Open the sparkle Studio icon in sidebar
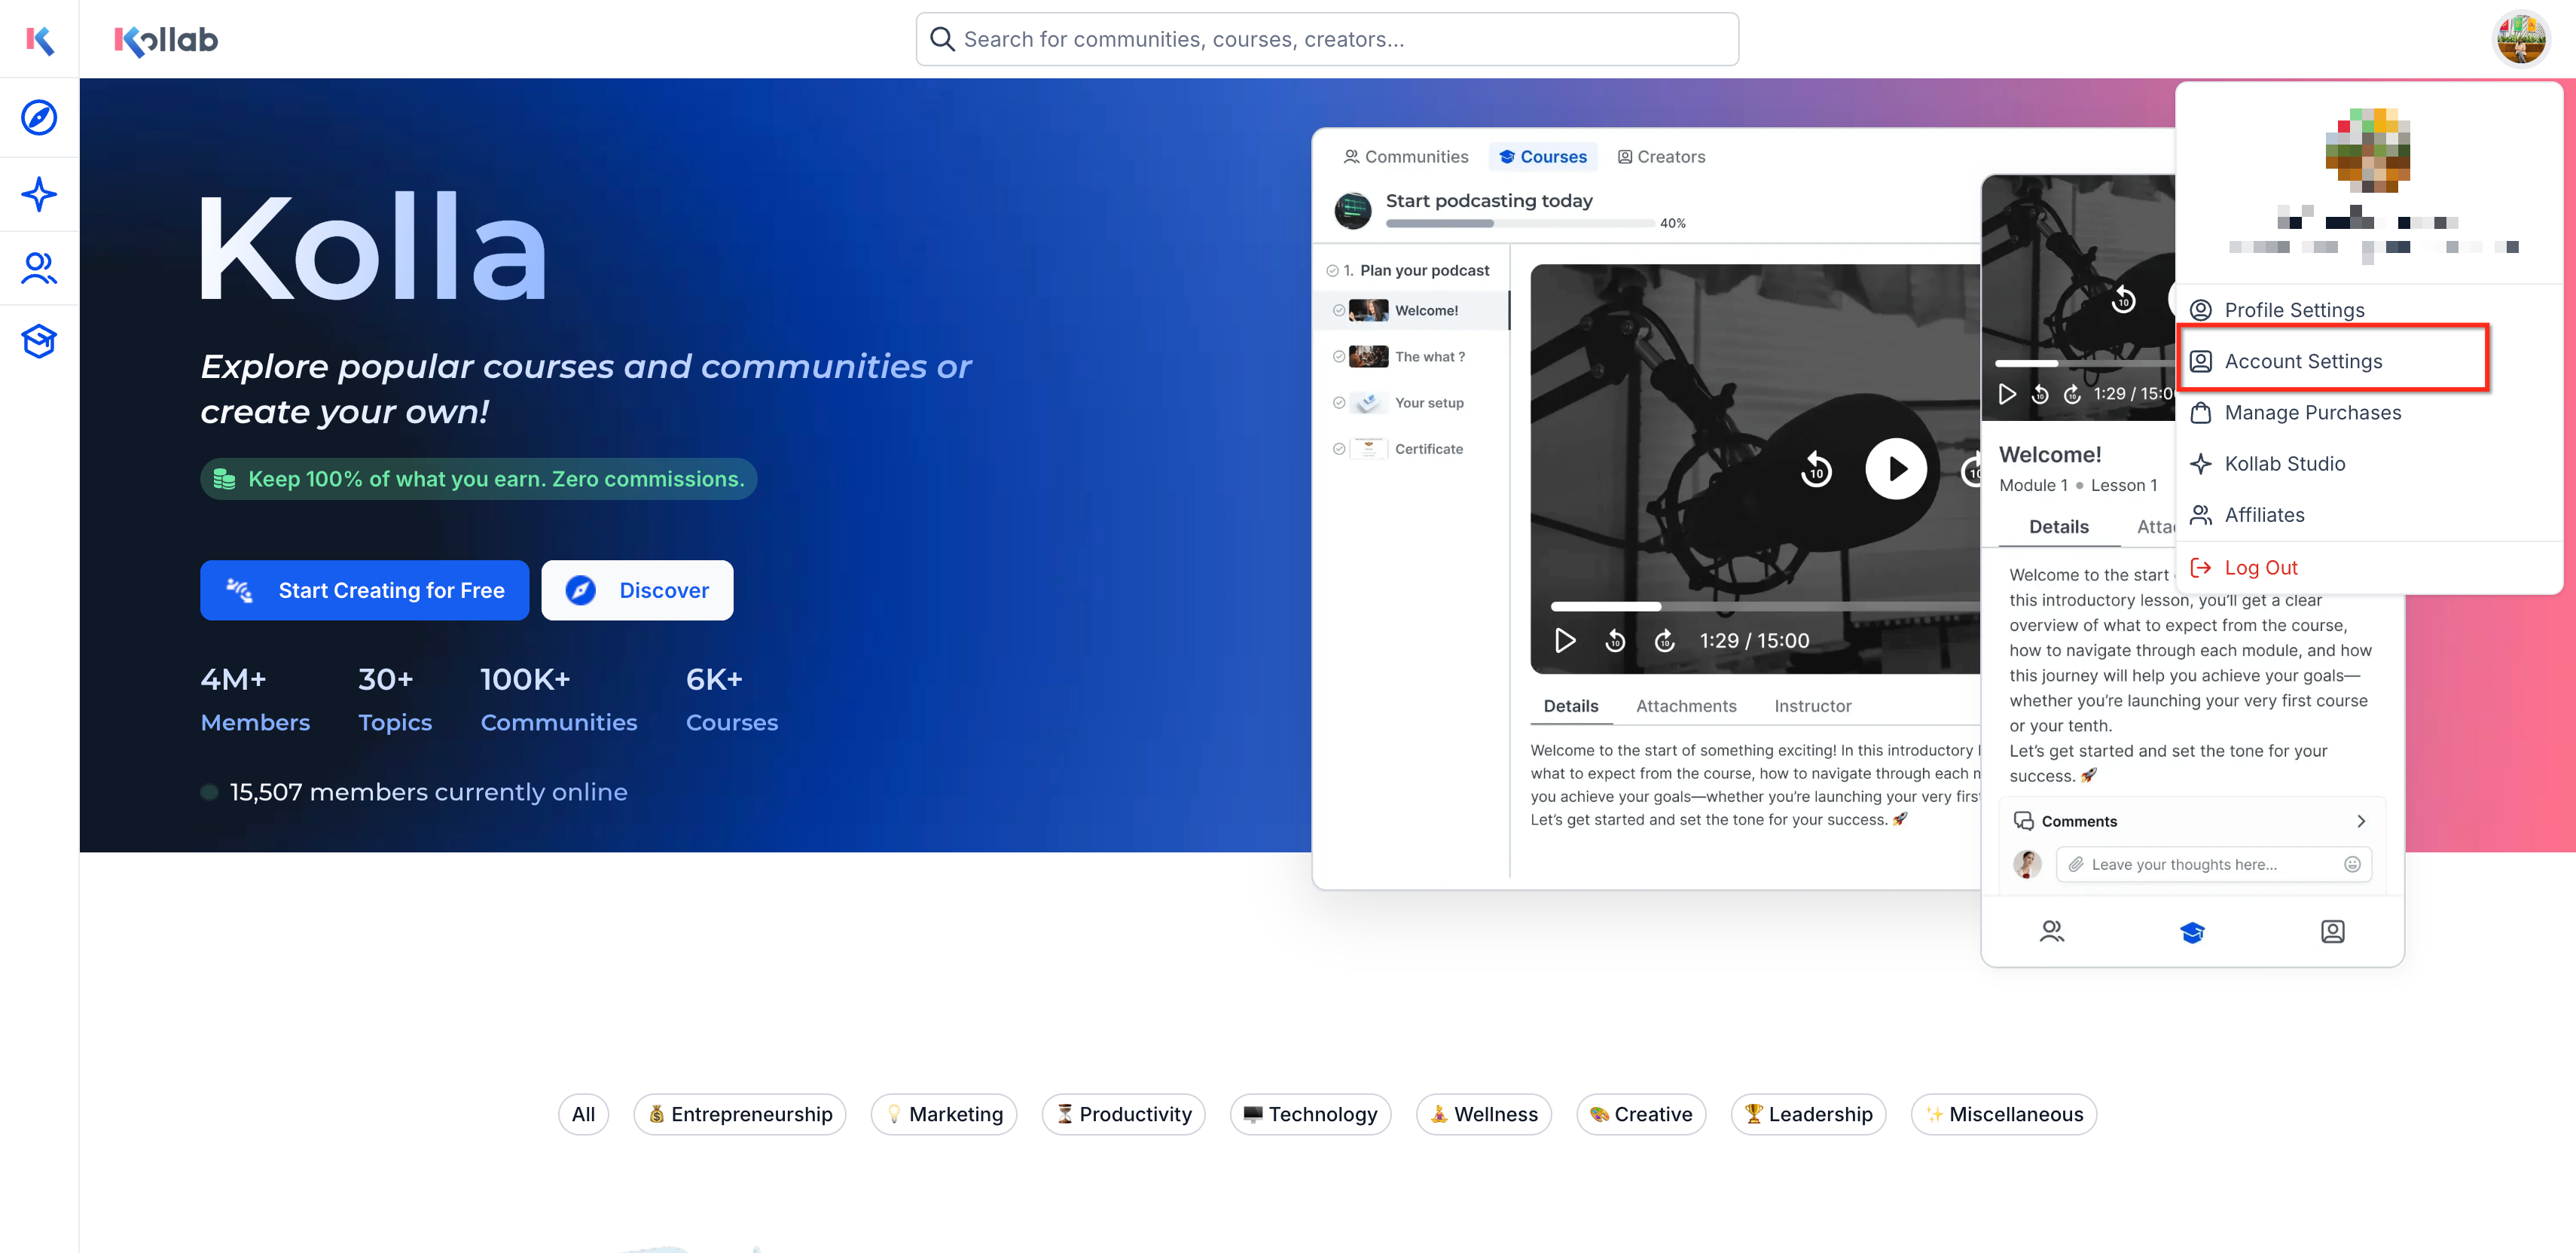Image resolution: width=2576 pixels, height=1253 pixels. (39, 194)
